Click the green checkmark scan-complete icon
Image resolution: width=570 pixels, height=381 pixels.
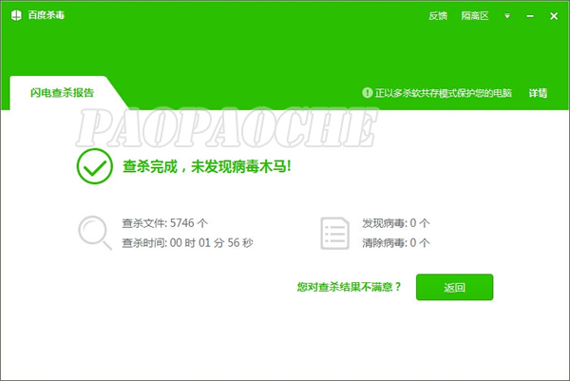[94, 166]
